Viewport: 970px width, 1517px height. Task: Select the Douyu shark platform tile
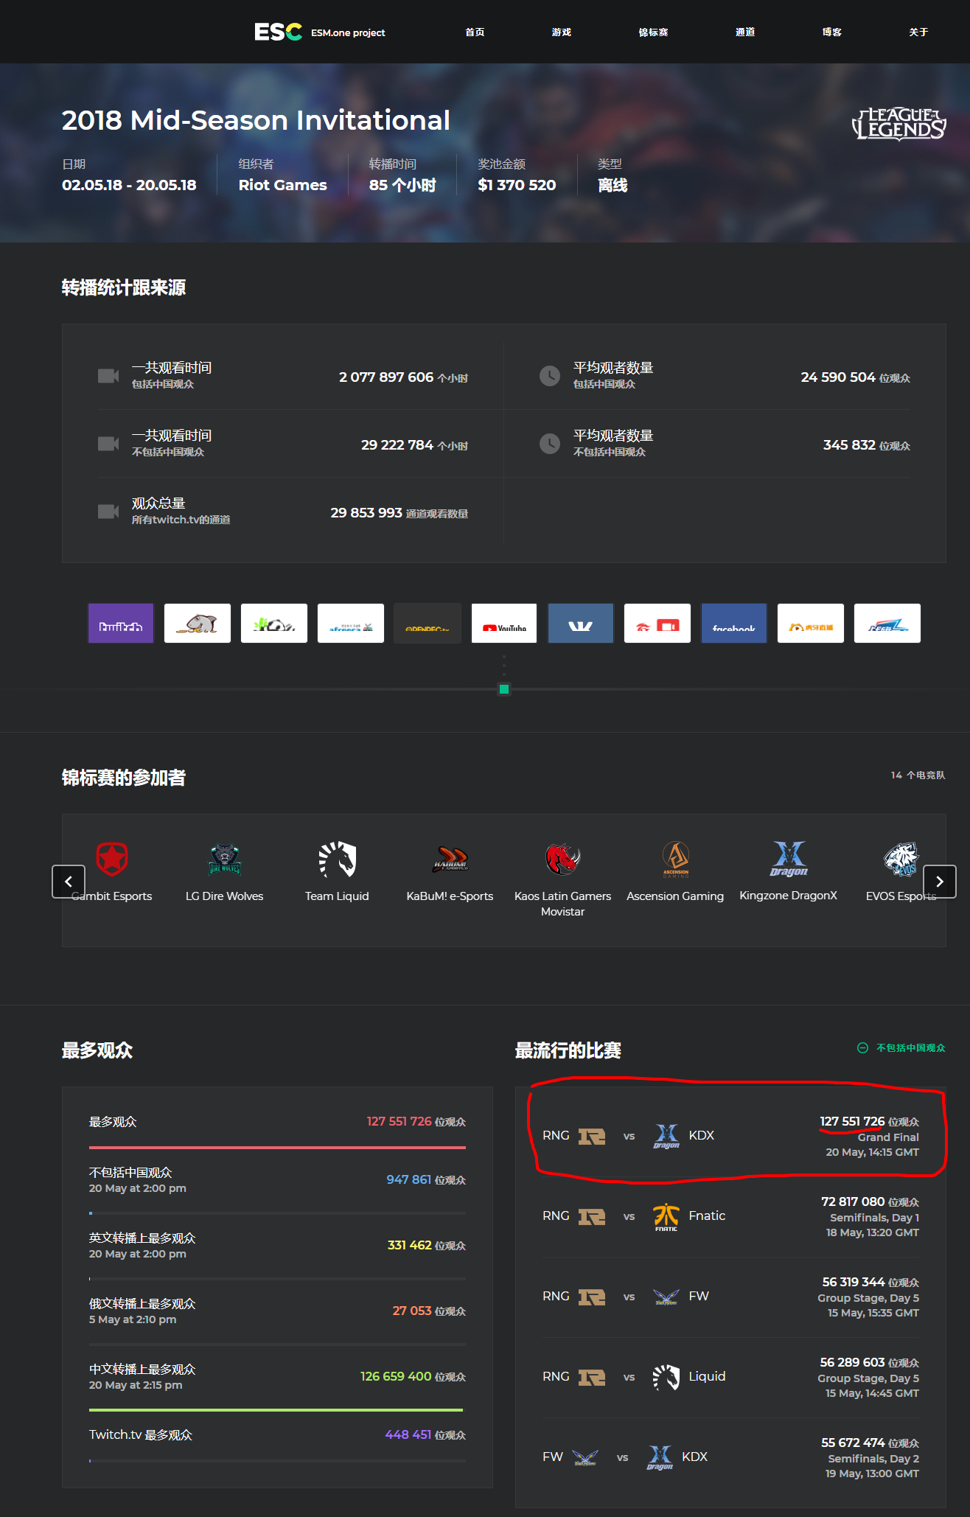coord(198,624)
